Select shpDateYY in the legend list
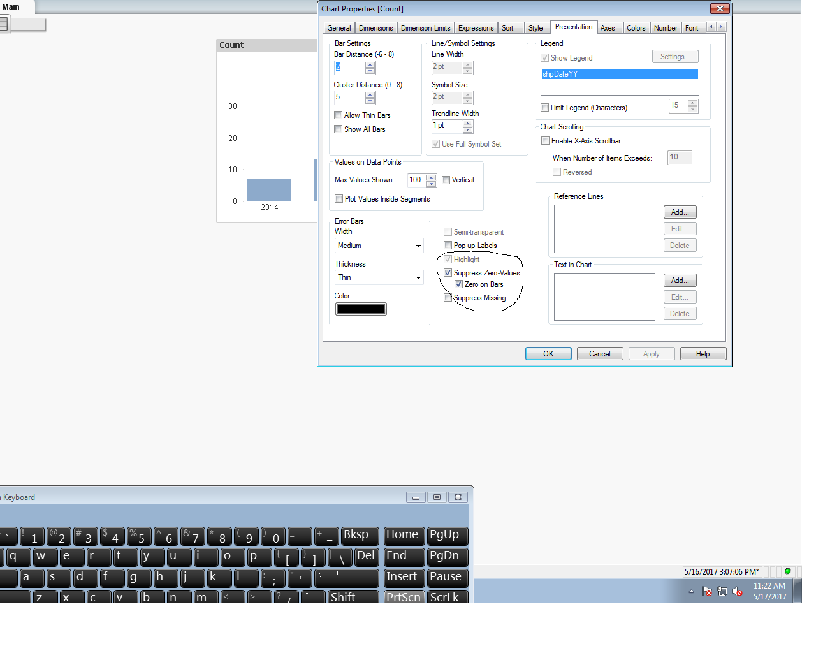This screenshot has height=653, width=816. (x=620, y=74)
